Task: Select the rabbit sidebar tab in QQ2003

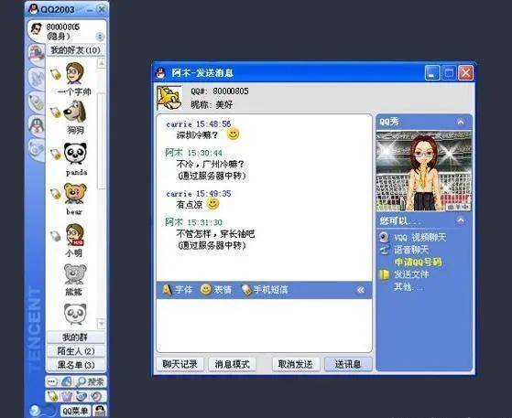Action: coord(37,79)
